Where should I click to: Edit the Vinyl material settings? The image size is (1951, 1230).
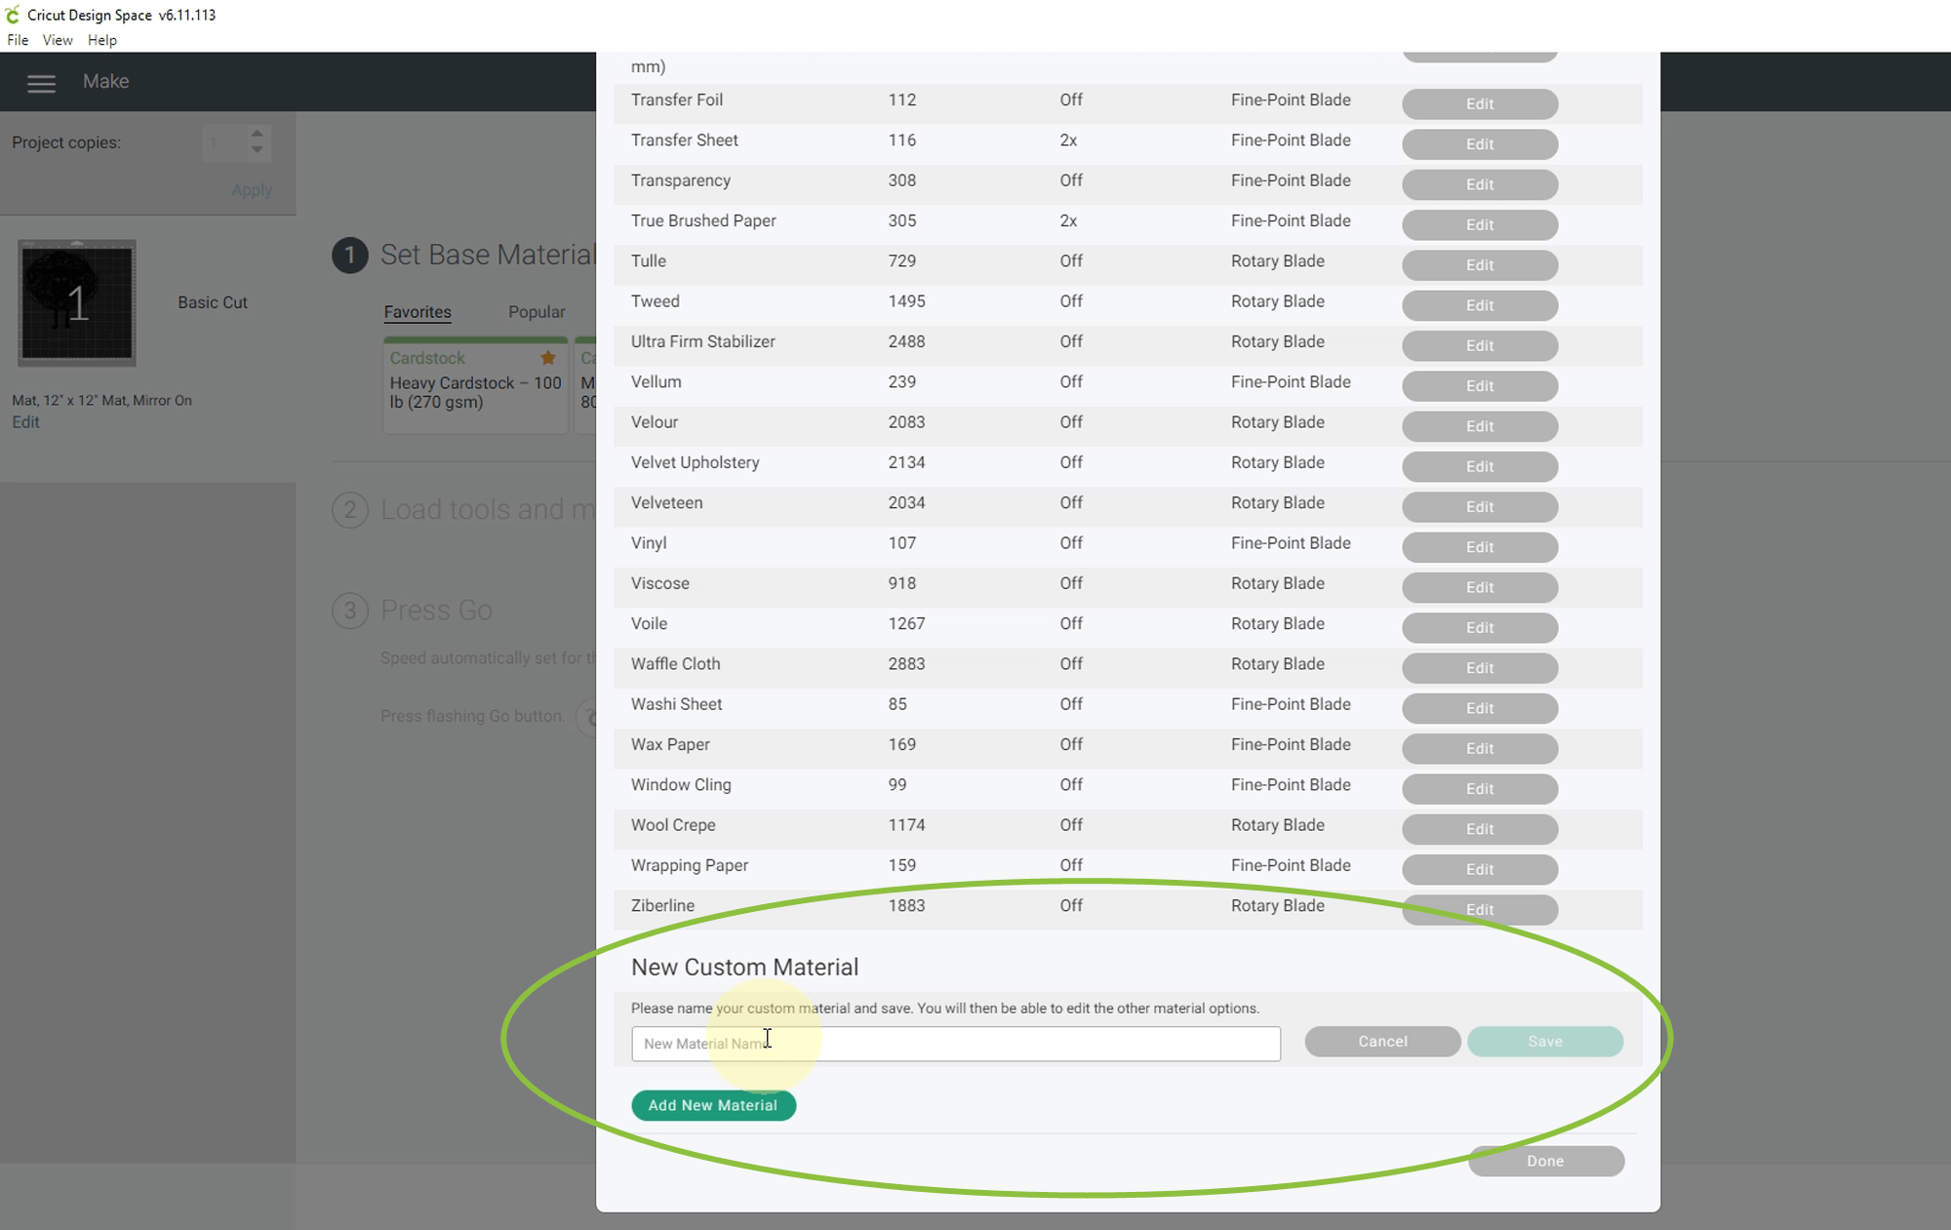coord(1479,547)
